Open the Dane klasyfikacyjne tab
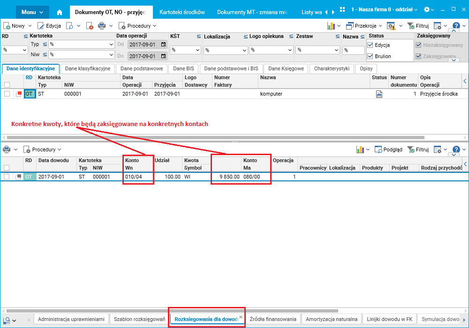 (88, 69)
